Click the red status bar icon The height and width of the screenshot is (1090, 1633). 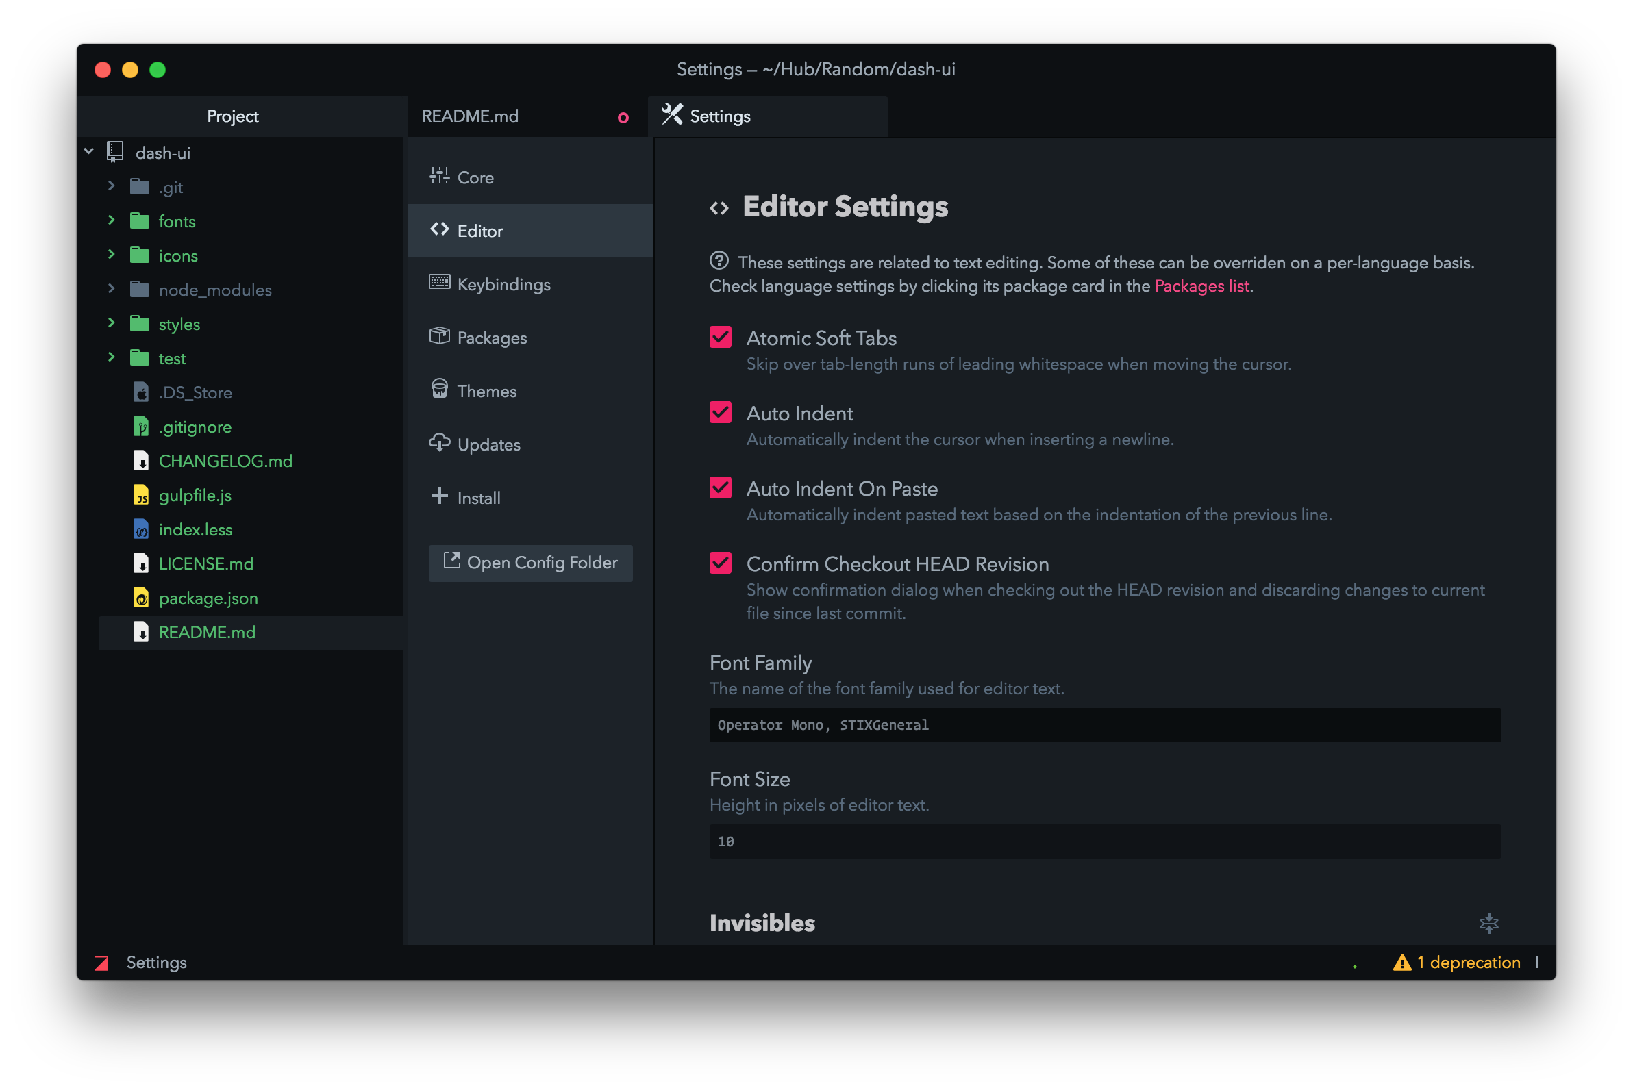point(101,963)
